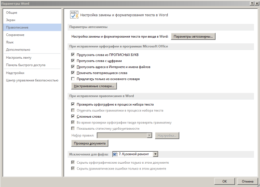Viewport: 260px width, 187px height.
Task: Open Центр управления безопасностью category
Action: (32, 80)
